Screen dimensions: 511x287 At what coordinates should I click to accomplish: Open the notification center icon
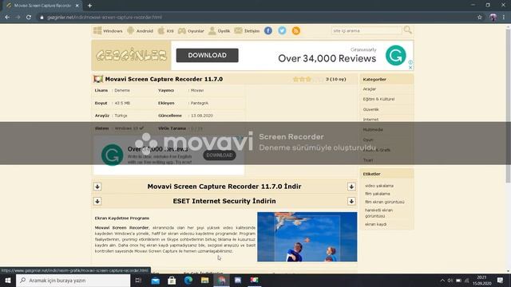point(501,280)
